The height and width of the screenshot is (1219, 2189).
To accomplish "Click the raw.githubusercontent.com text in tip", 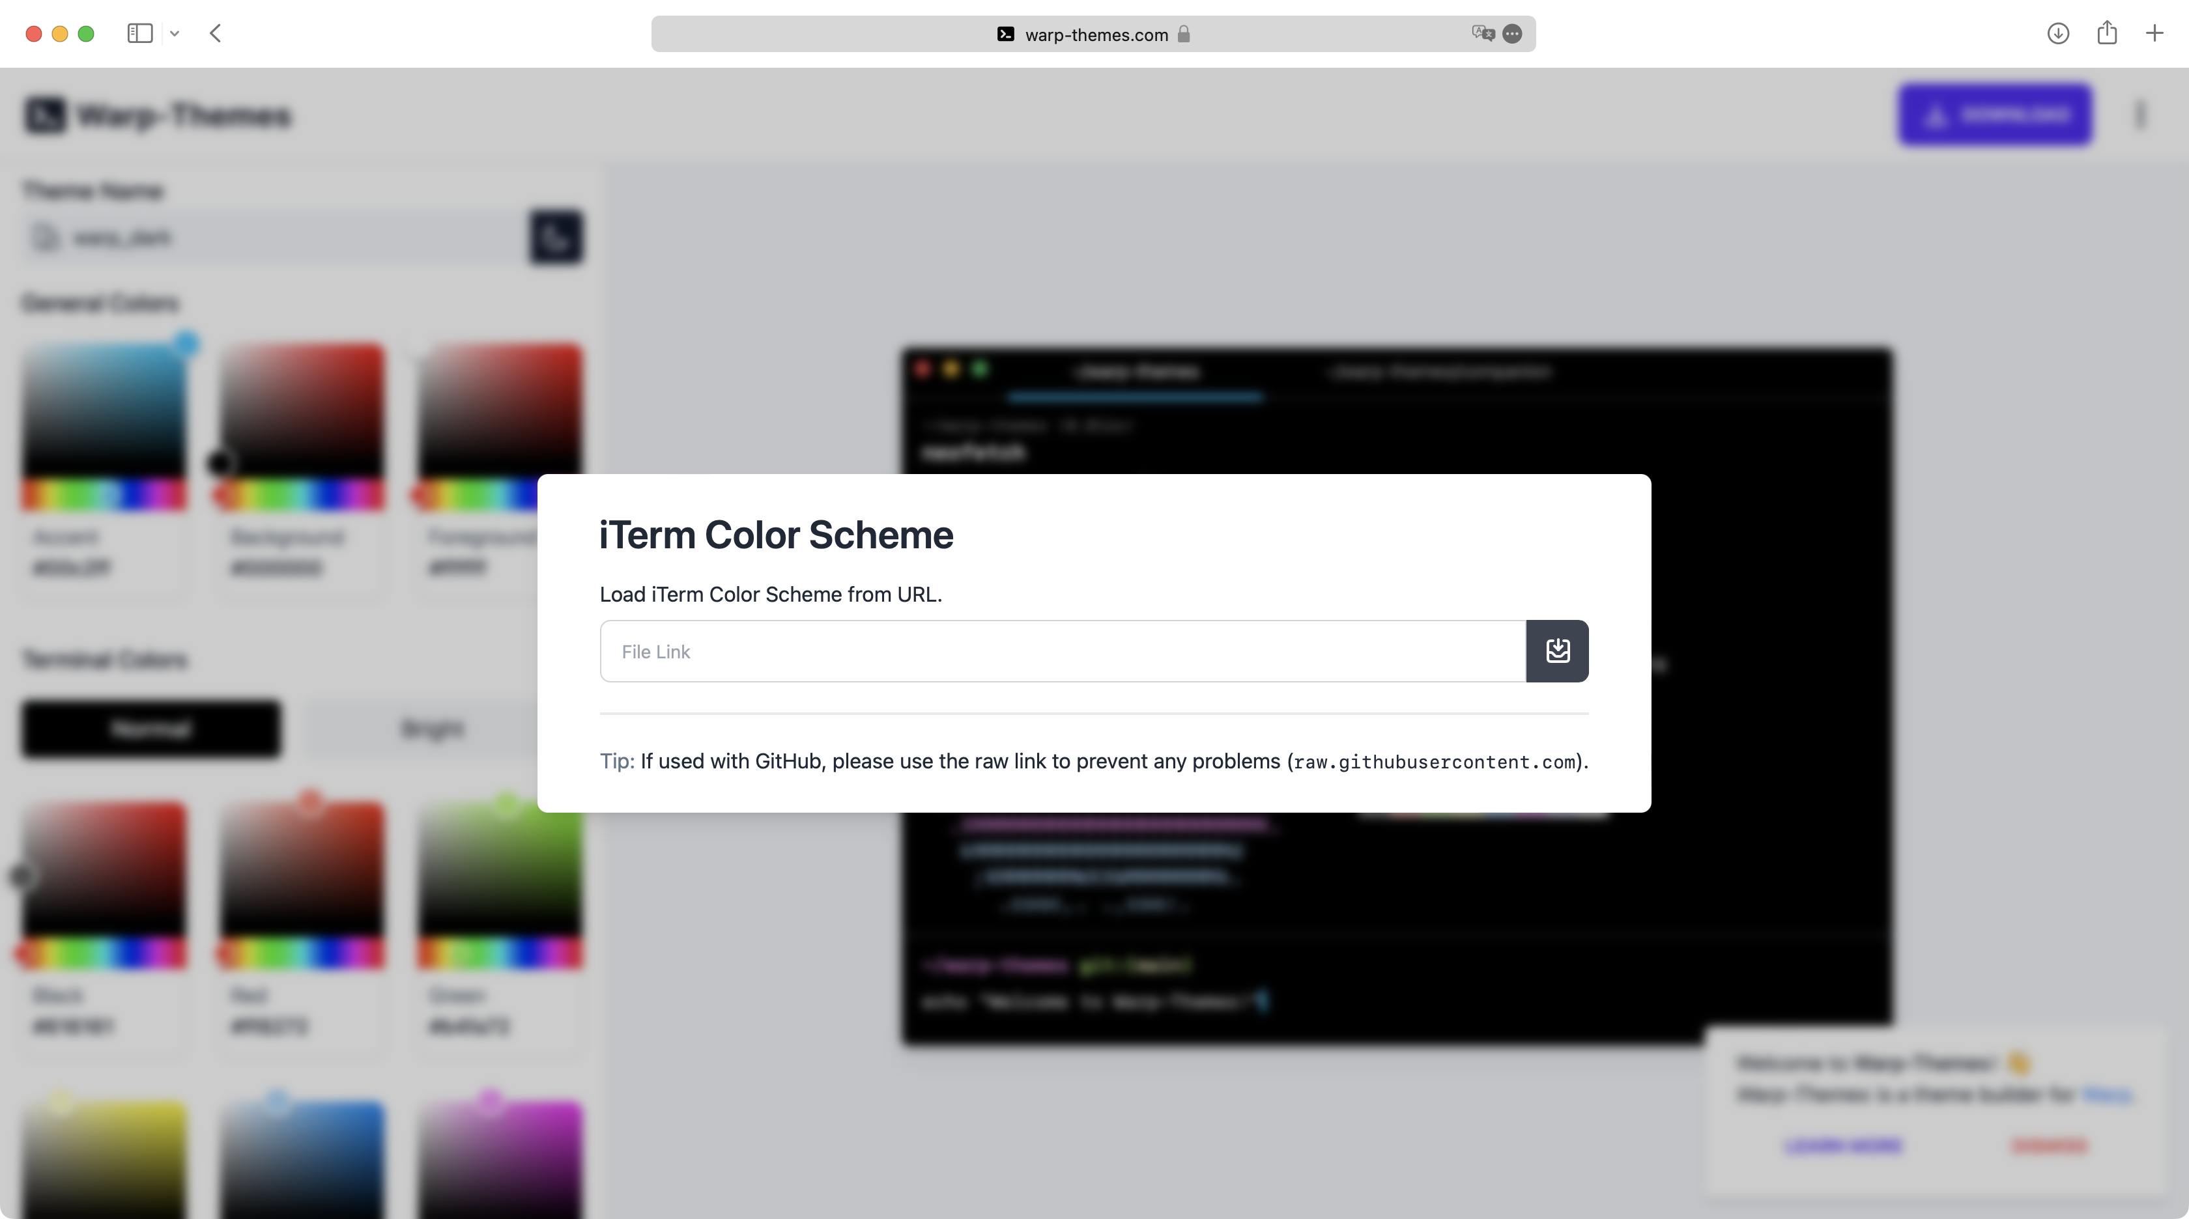I will coord(1435,762).
